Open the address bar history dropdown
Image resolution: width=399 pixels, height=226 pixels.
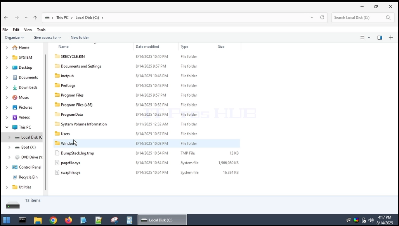pos(312,17)
